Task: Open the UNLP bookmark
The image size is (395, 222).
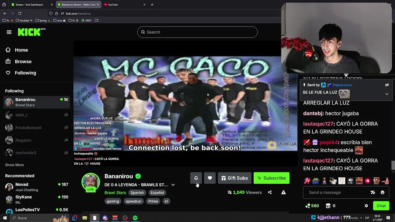Action: (87, 20)
